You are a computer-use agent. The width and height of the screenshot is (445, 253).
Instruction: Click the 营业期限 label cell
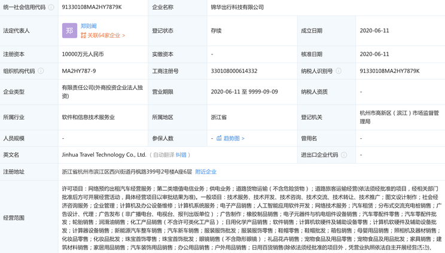coord(178,92)
